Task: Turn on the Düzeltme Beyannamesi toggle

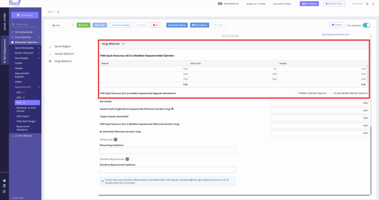Action: (129, 159)
